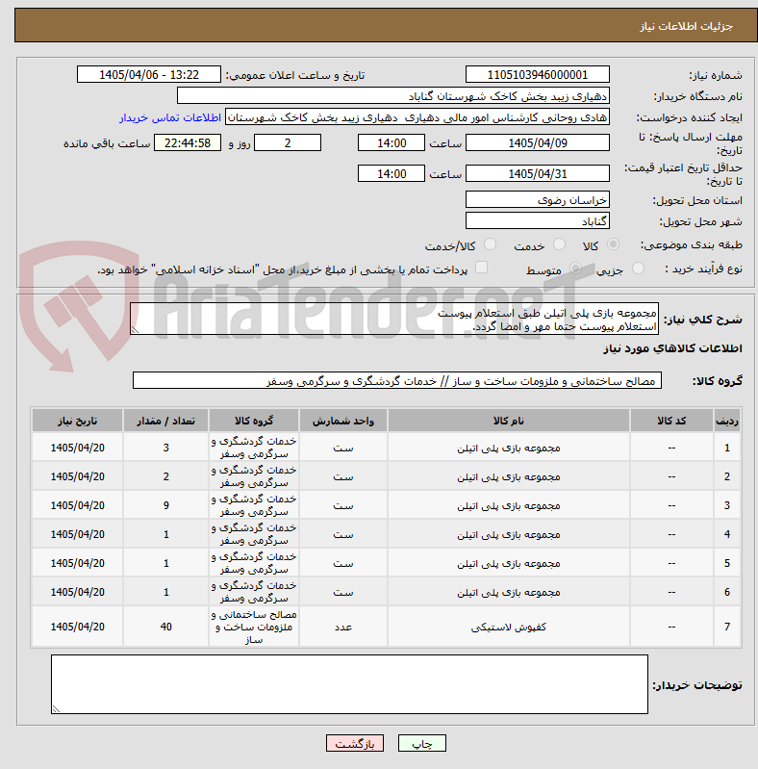
Task: Click مجموعه بازی پلی اتیلن in row 1
Action: 509,449
